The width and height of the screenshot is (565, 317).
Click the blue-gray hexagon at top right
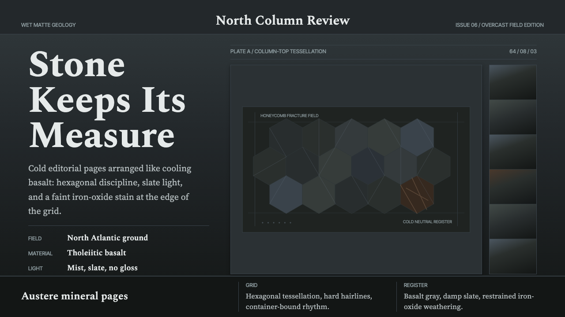pos(417,137)
